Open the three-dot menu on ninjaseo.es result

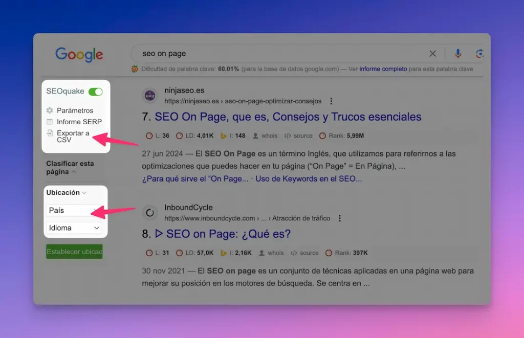[x=331, y=101]
